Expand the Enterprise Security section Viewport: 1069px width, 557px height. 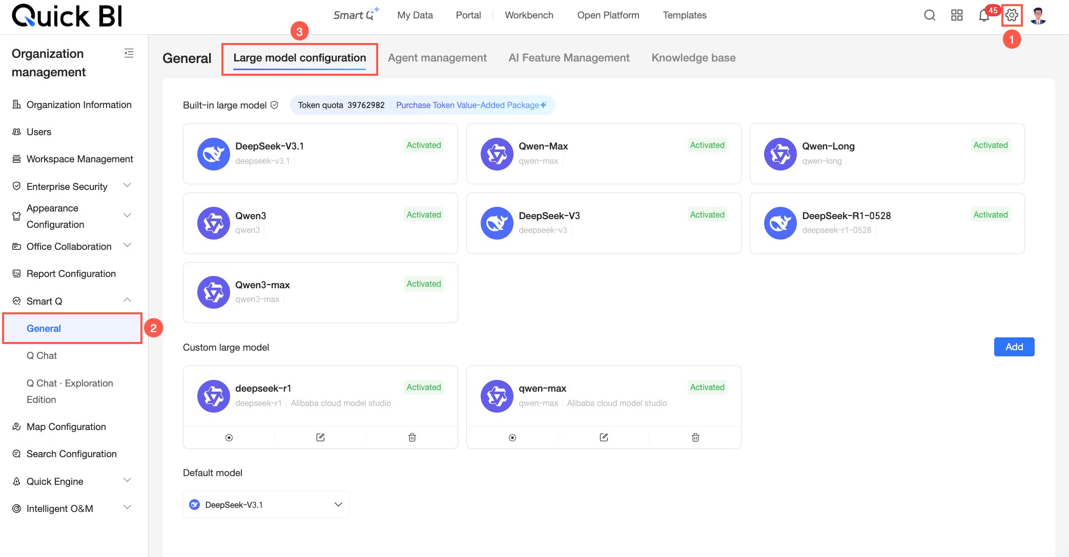coord(128,185)
